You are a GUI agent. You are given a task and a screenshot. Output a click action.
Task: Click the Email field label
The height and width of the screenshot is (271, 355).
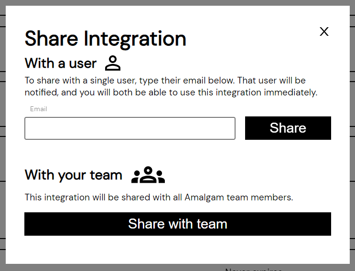coord(39,109)
